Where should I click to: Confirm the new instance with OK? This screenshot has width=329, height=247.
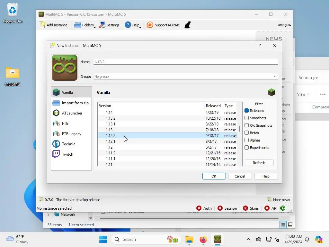pos(214,176)
